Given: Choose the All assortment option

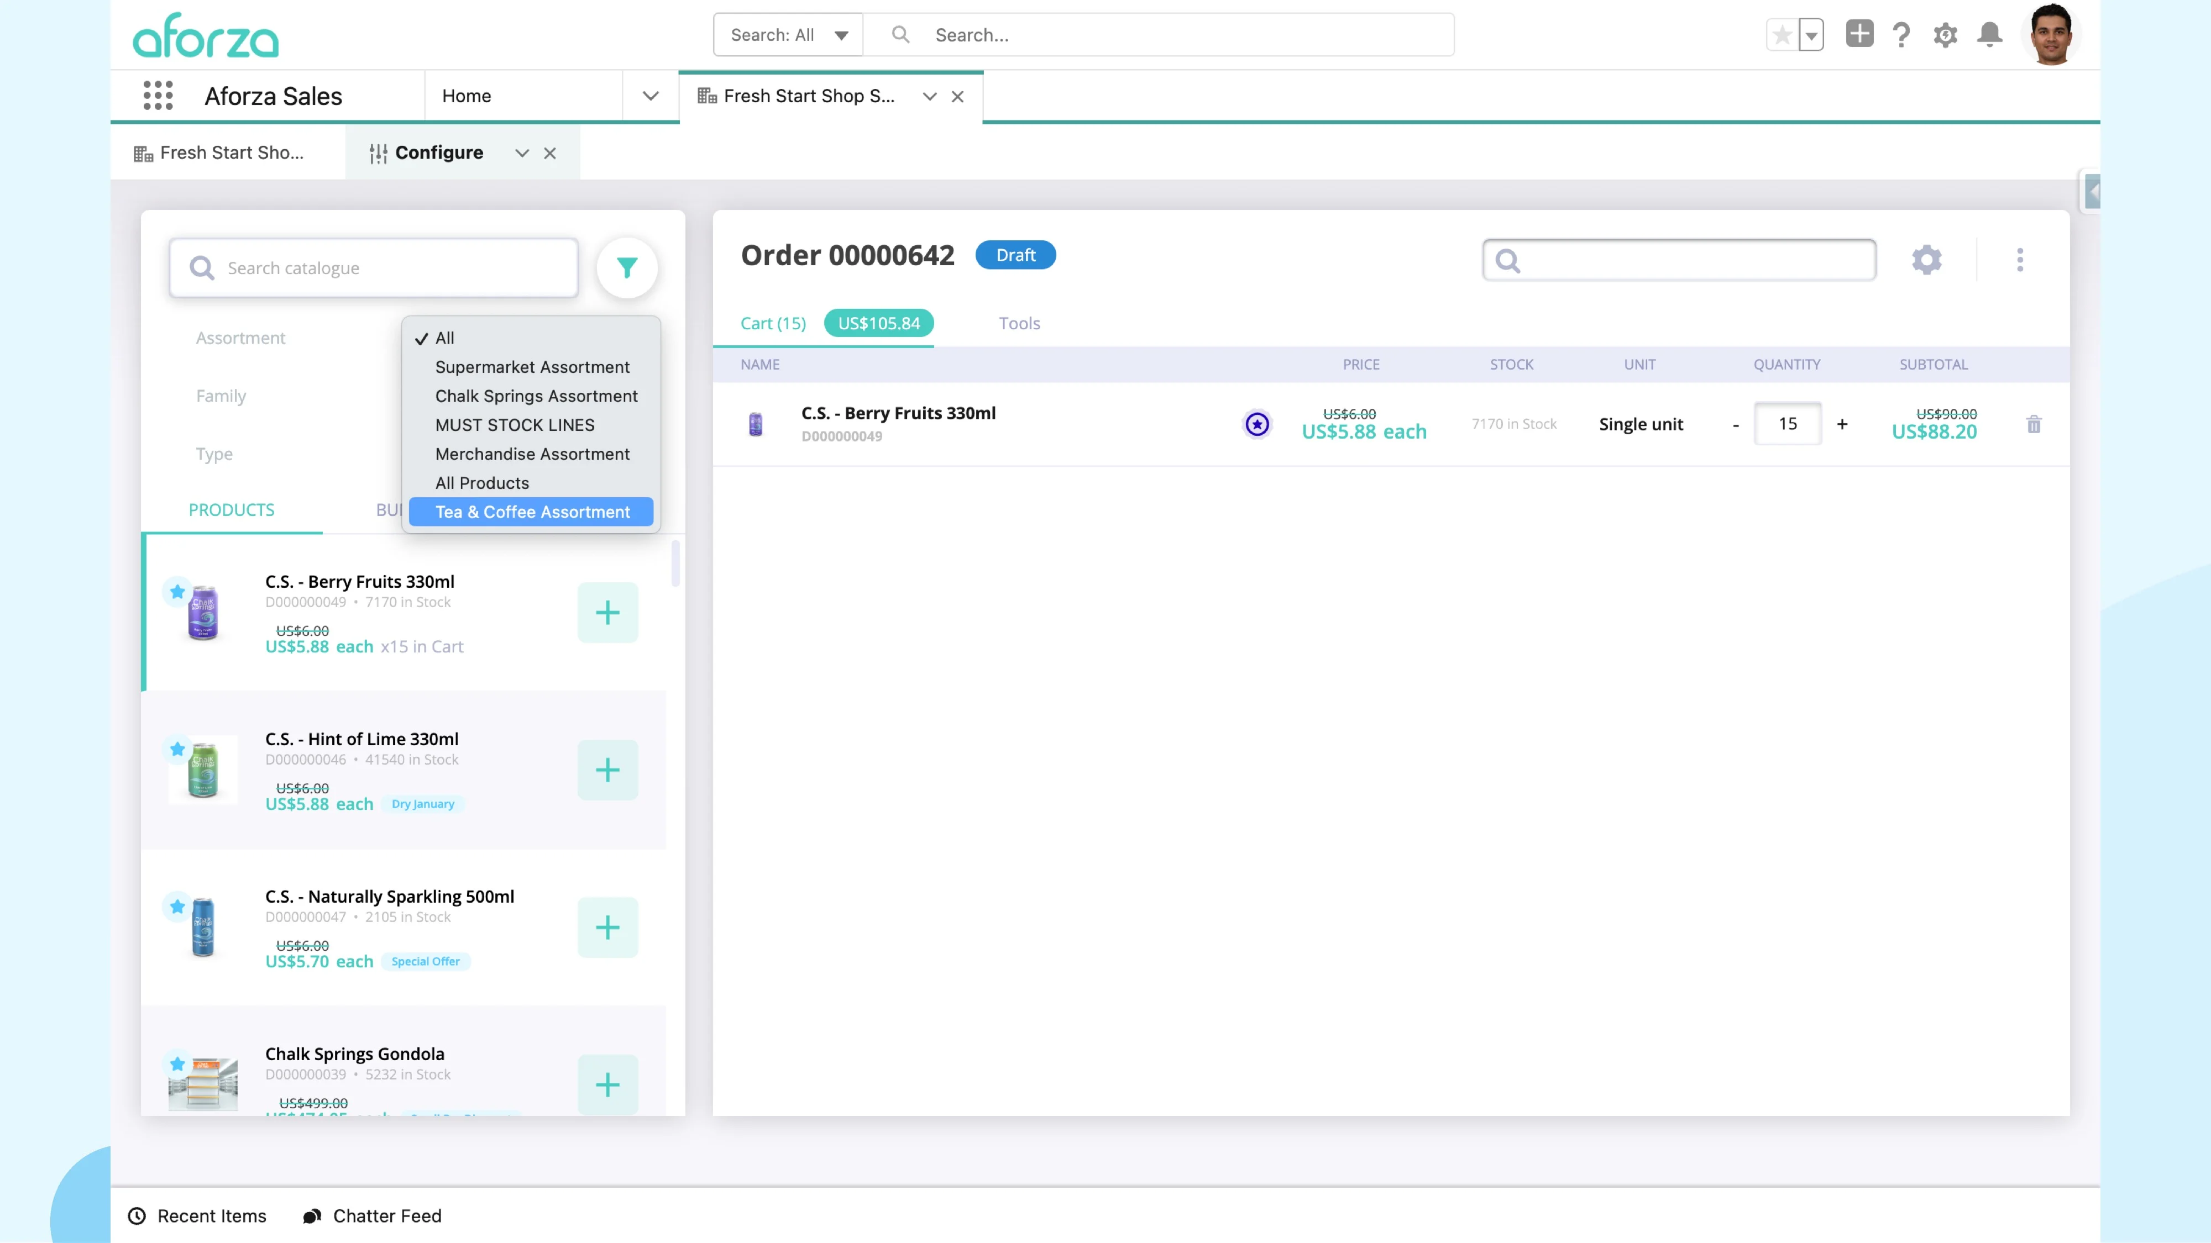Looking at the screenshot, I should tap(531, 338).
